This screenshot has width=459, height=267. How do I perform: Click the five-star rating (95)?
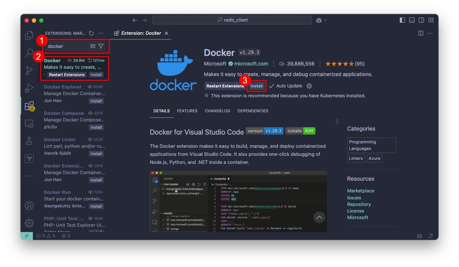tap(345, 64)
